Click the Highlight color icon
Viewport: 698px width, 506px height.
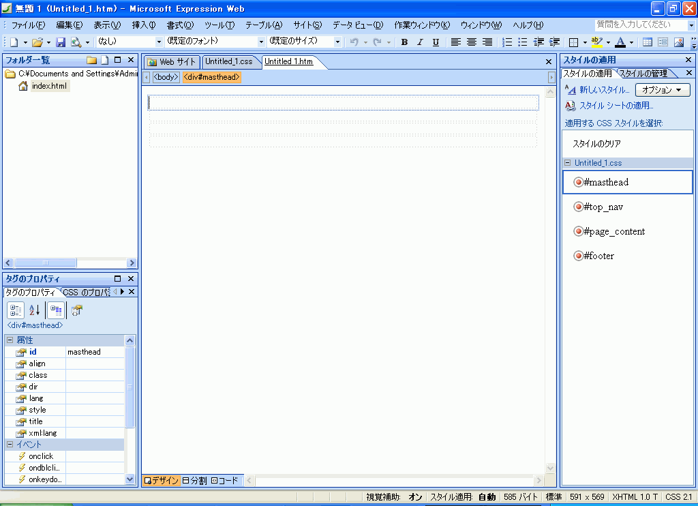pos(596,42)
